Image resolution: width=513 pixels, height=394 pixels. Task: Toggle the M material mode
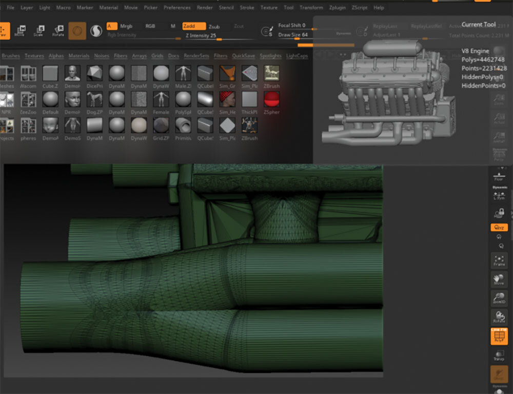click(173, 26)
